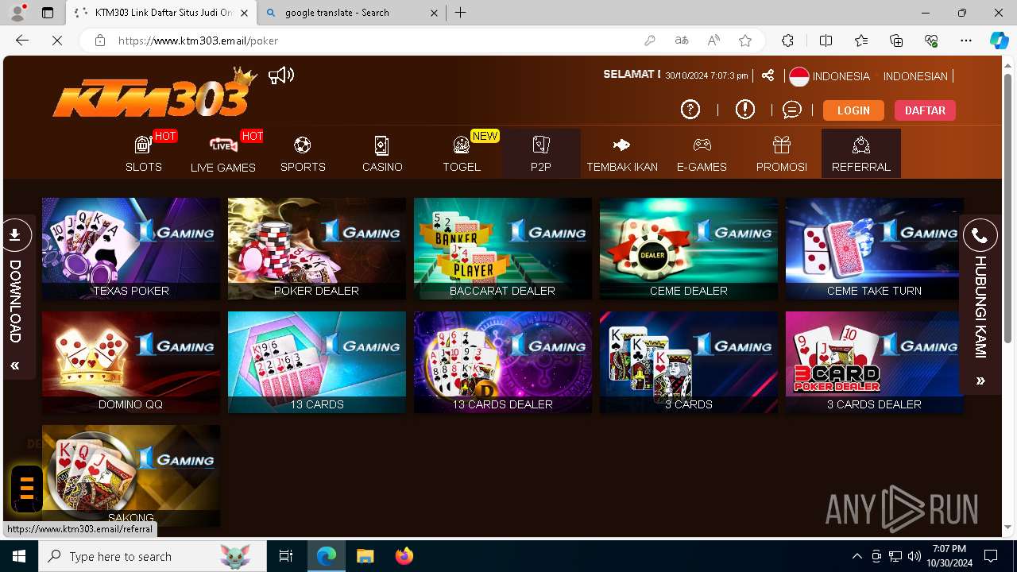View the PROMOSI page

[782, 153]
